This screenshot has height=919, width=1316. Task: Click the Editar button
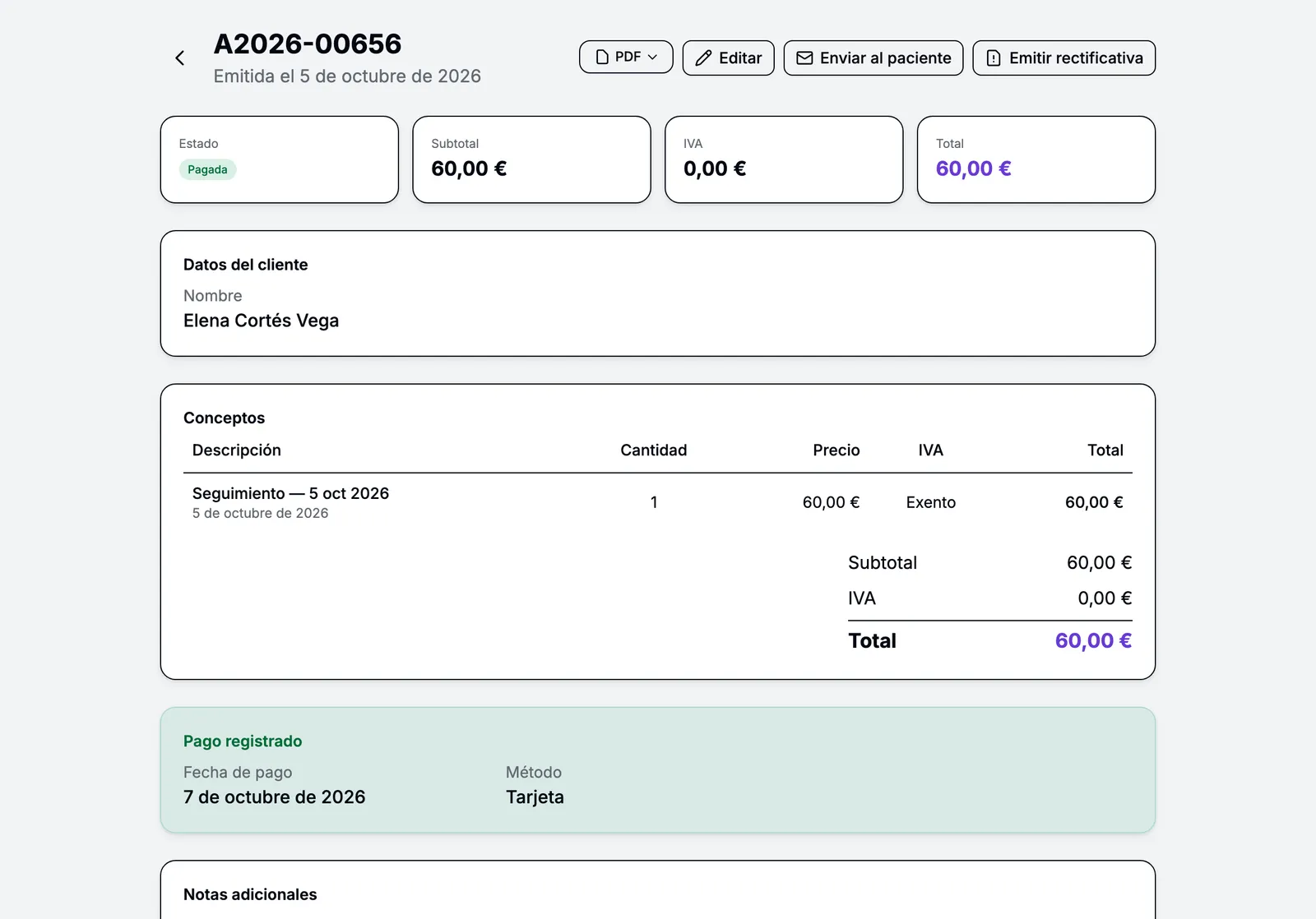728,58
